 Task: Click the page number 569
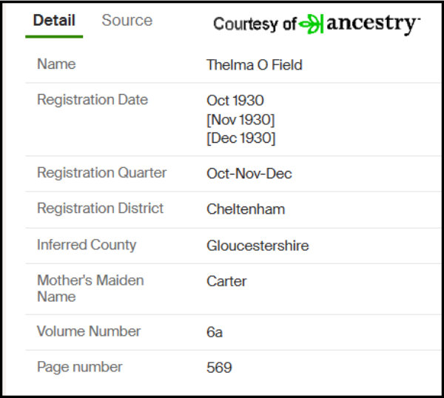219,368
